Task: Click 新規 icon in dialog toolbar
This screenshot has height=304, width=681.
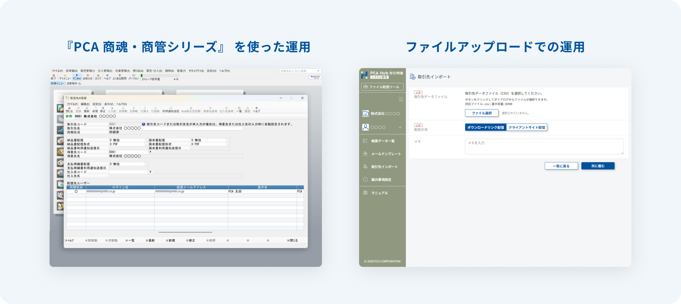Action: click(95, 110)
